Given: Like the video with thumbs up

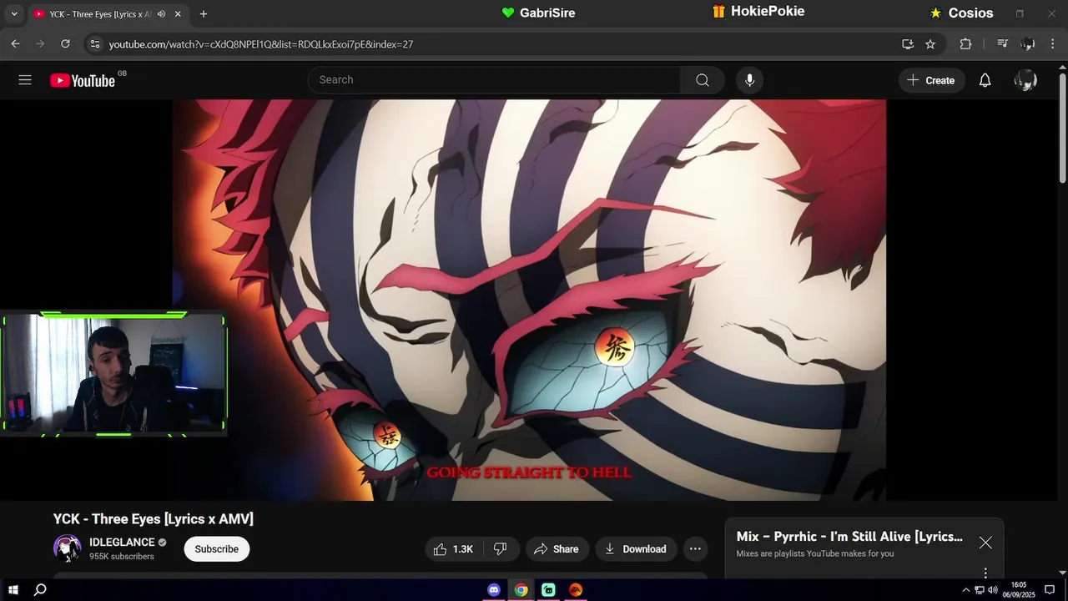Looking at the screenshot, I should [x=451, y=548].
